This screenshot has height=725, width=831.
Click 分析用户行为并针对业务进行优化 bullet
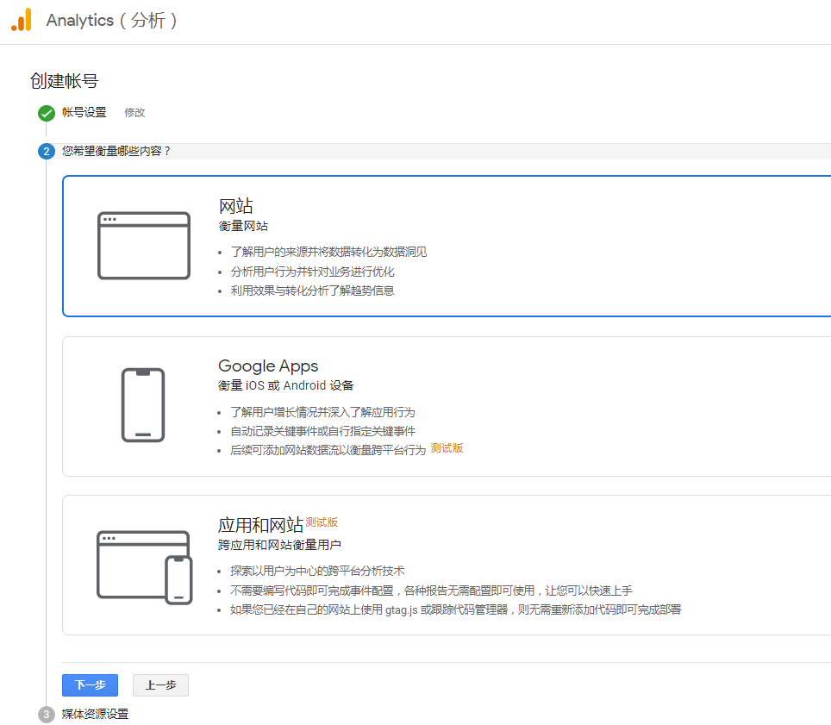(x=312, y=272)
